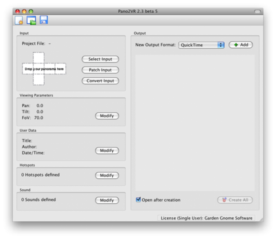Click the Patch Input button

click(100, 70)
